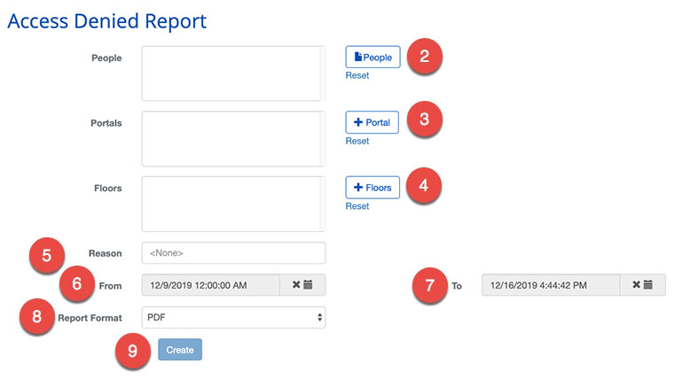Add floors with the Floors button
682x386 pixels.
[x=372, y=188]
